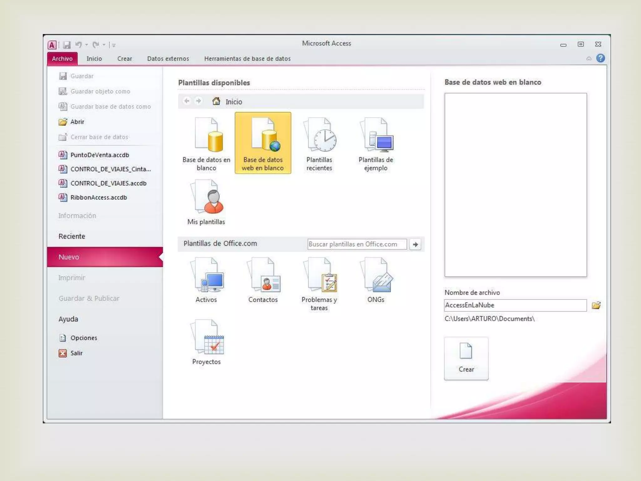Click the Office.com template search arrow
Viewport: 641px width, 481px height.
[415, 244]
